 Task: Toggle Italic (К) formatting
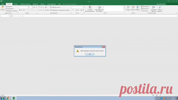[22, 10]
